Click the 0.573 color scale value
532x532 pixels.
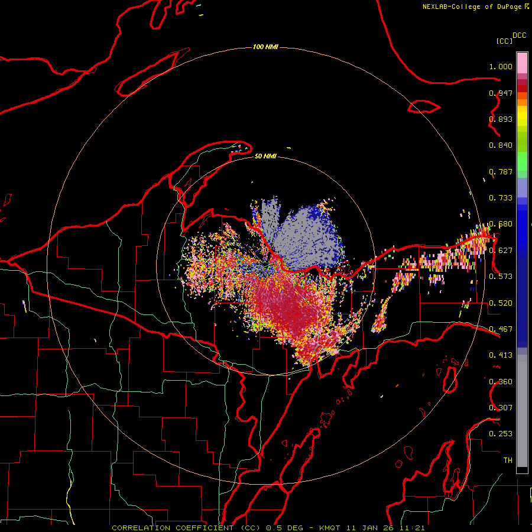501,277
